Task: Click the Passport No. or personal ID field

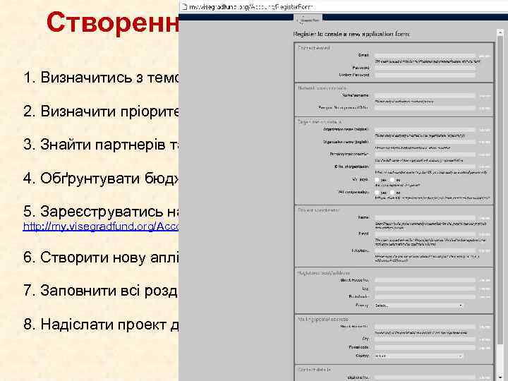Action: click(x=425, y=108)
